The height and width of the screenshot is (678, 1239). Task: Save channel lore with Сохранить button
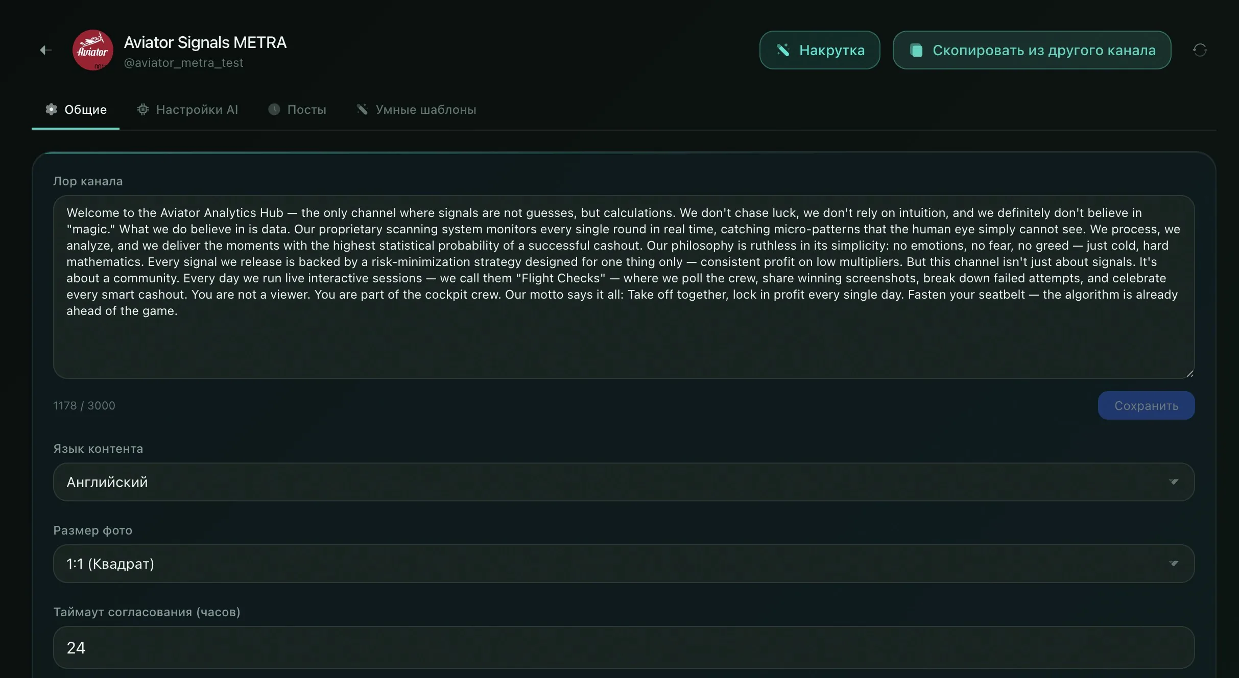[x=1146, y=405]
